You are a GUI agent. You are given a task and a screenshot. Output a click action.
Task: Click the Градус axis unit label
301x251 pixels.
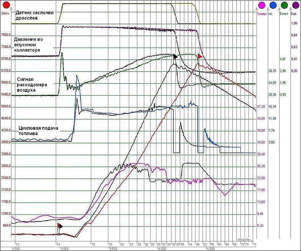coord(261,13)
